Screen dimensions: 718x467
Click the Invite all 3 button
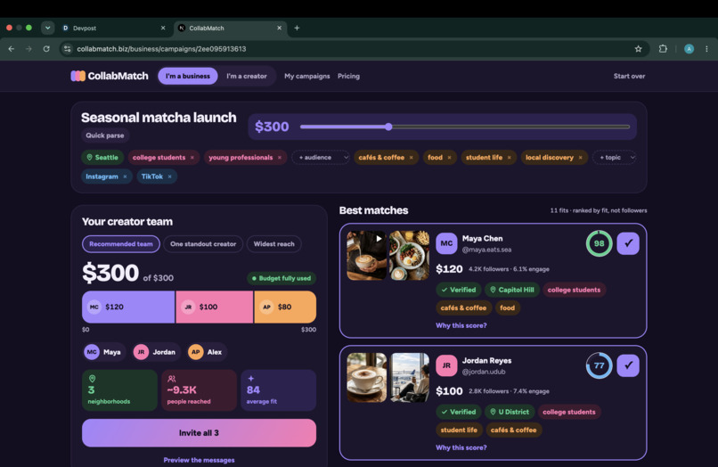200,432
